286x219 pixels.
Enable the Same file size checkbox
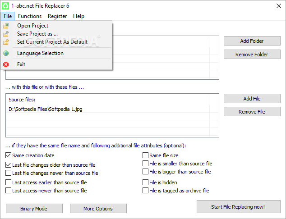tap(145, 155)
